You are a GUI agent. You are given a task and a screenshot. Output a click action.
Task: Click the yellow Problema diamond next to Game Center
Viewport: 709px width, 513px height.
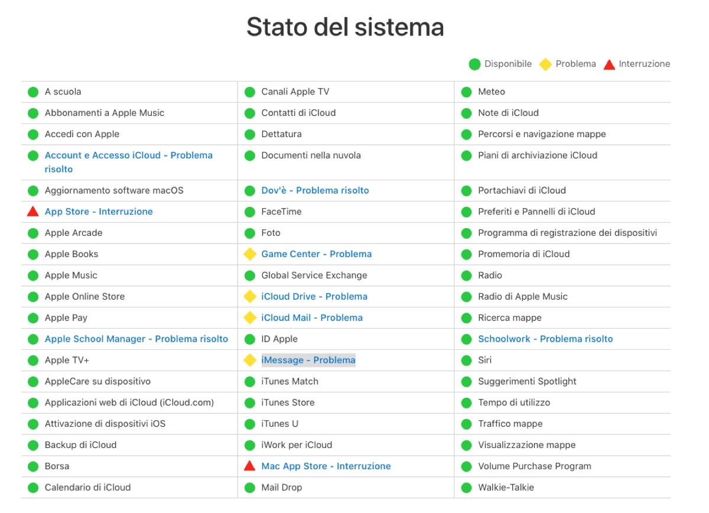coord(251,254)
